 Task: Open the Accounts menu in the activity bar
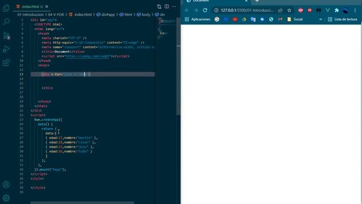coord(6,185)
